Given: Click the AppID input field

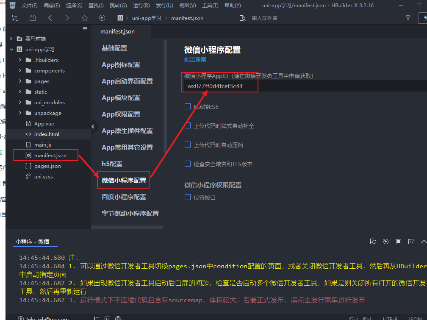Looking at the screenshot, I should pyautogui.click(x=297, y=86).
